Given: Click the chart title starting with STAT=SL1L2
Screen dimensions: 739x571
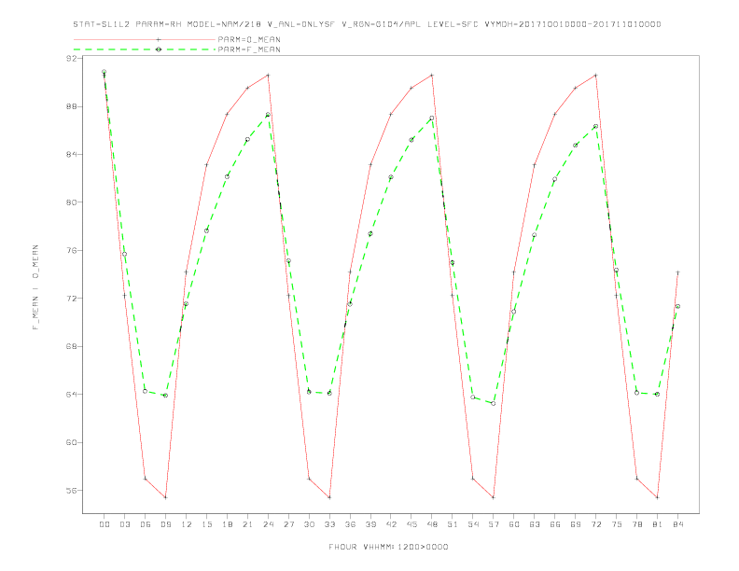Looking at the screenshot, I should 367,24.
